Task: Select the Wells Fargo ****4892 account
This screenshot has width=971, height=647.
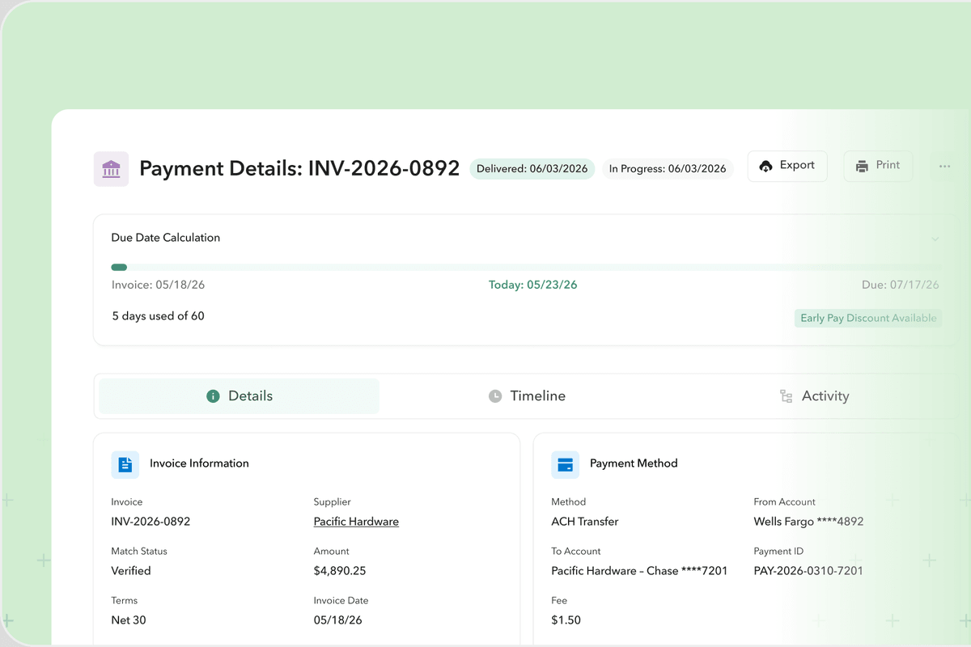Action: (x=808, y=522)
